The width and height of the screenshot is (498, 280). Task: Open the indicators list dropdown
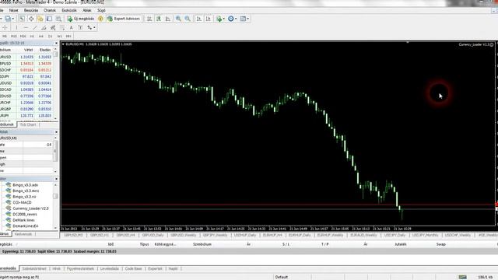220,19
